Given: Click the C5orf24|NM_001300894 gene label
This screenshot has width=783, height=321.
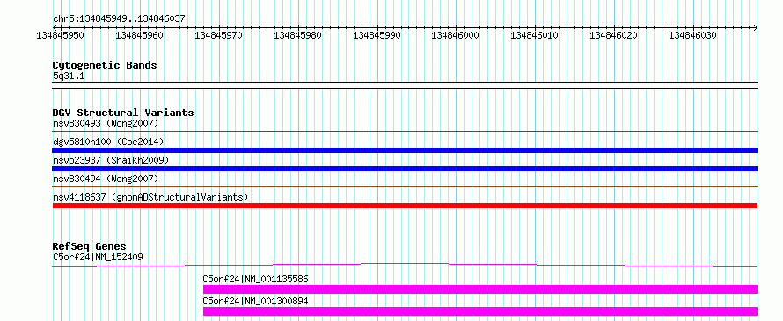Looking at the screenshot, I should (255, 301).
